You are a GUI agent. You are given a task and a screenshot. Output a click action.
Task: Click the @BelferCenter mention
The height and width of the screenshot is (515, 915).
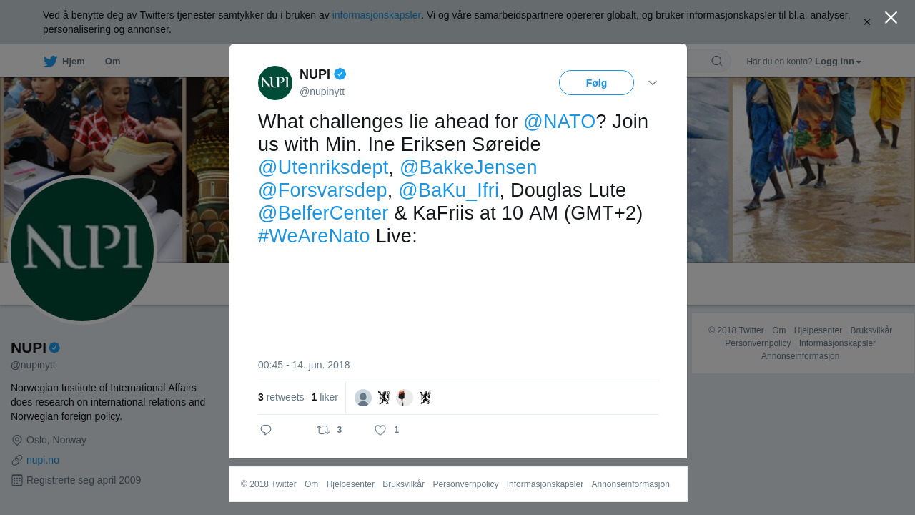pos(323,213)
